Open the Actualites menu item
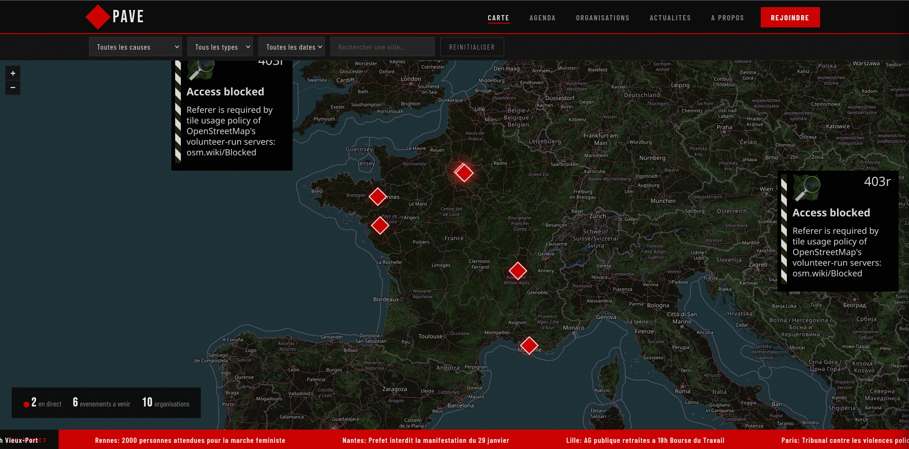909x449 pixels. click(670, 18)
